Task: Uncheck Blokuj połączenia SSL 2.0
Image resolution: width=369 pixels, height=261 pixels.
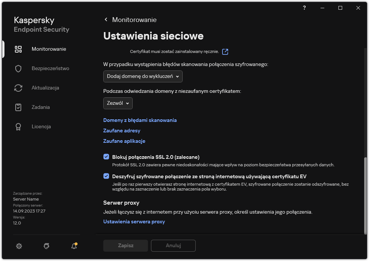Action: pyautogui.click(x=106, y=156)
